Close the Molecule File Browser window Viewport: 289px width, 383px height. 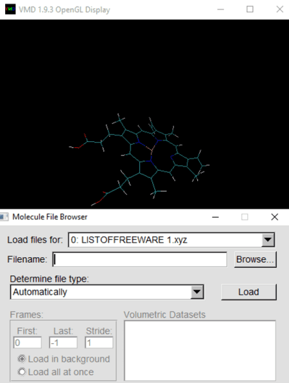click(x=275, y=217)
